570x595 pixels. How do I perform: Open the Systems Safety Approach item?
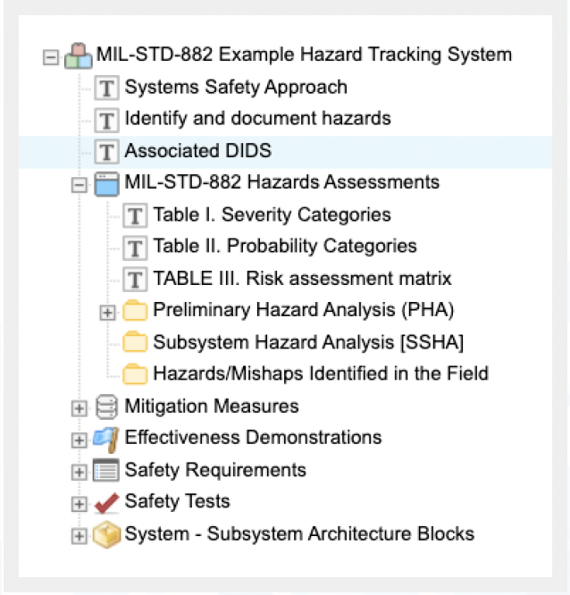(236, 88)
